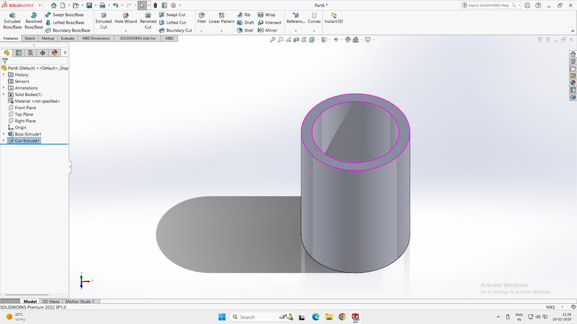Open Google Chrome from the taskbar
The height and width of the screenshot is (324, 577).
tap(342, 317)
